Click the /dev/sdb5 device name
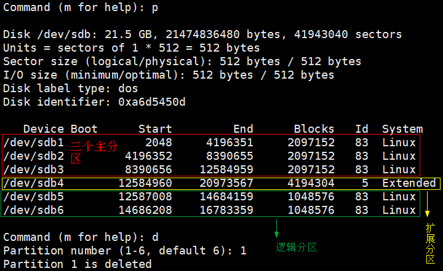The height and width of the screenshot is (271, 443). (x=34, y=197)
